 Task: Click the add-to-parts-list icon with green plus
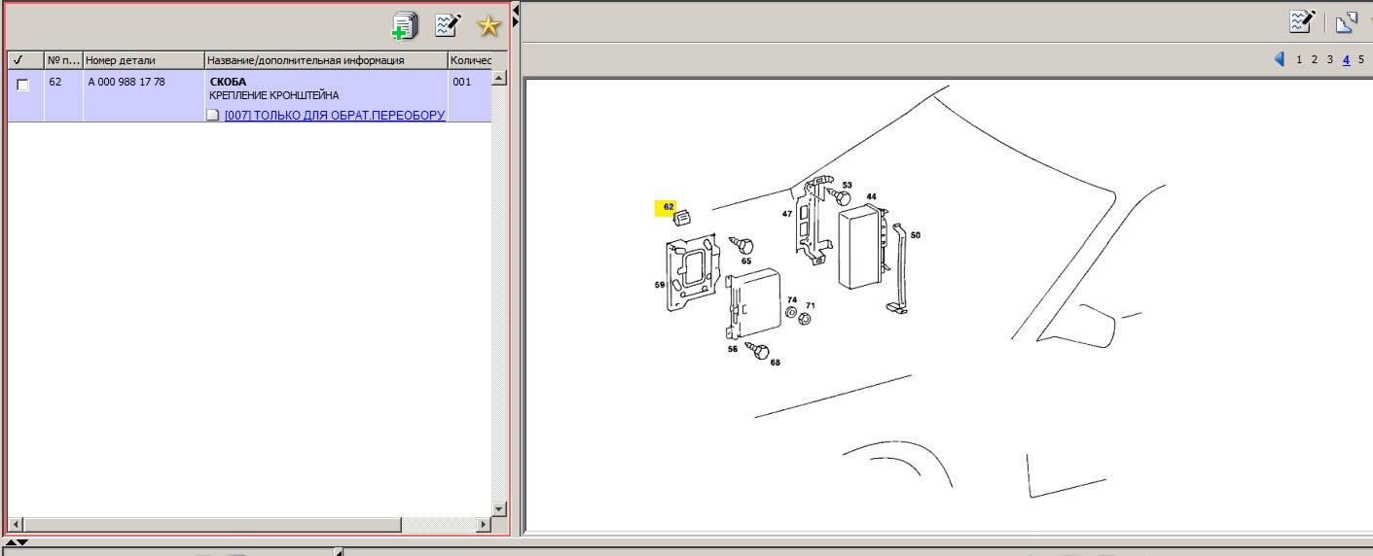404,26
